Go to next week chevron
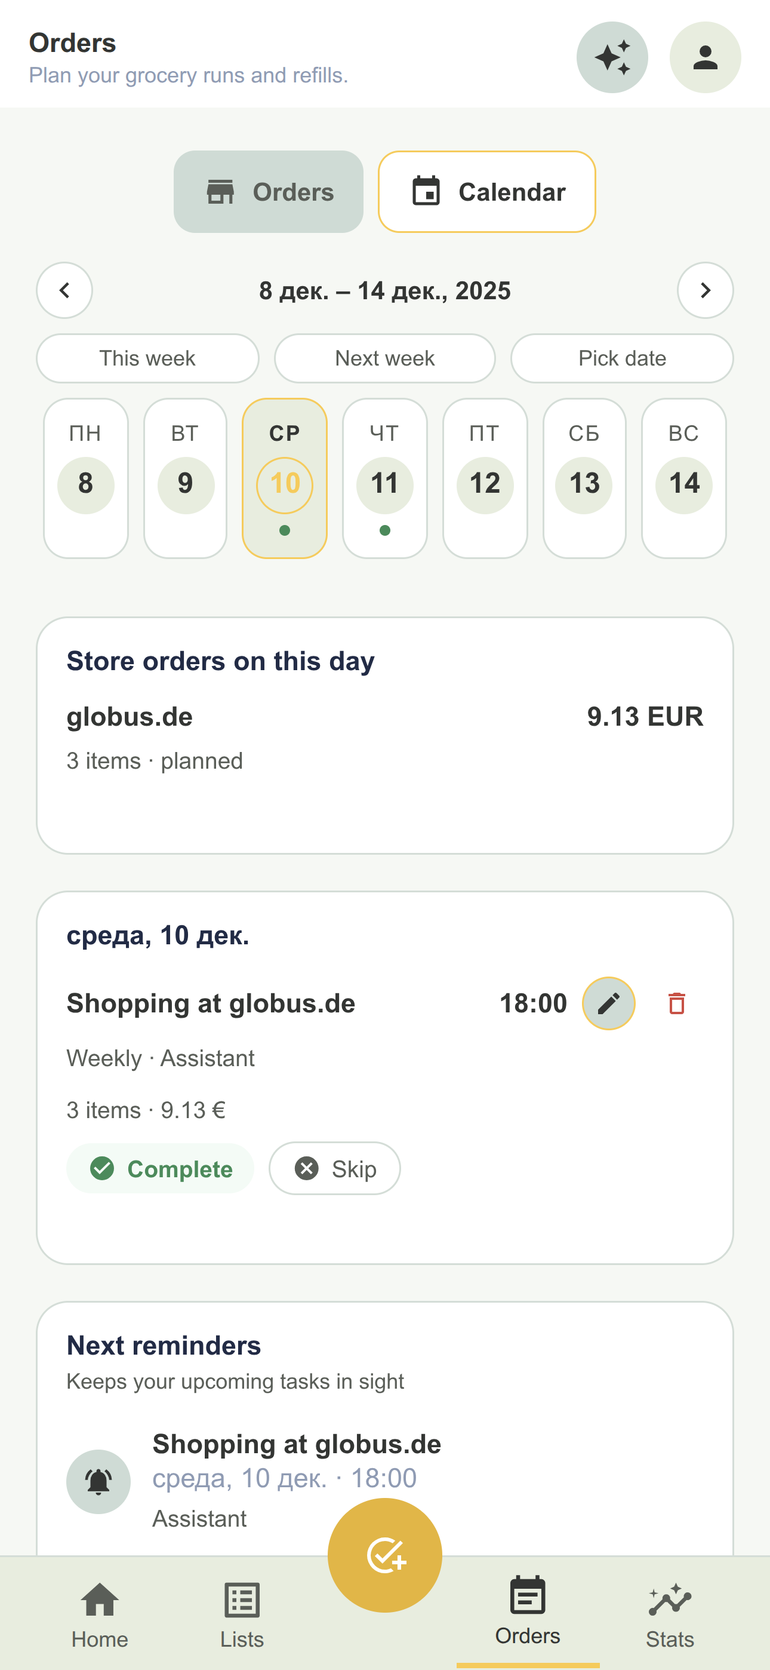This screenshot has width=770, height=1670. [705, 290]
